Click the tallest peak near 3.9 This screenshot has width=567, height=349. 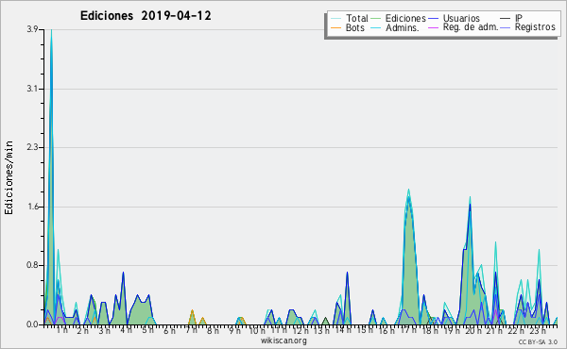point(51,30)
